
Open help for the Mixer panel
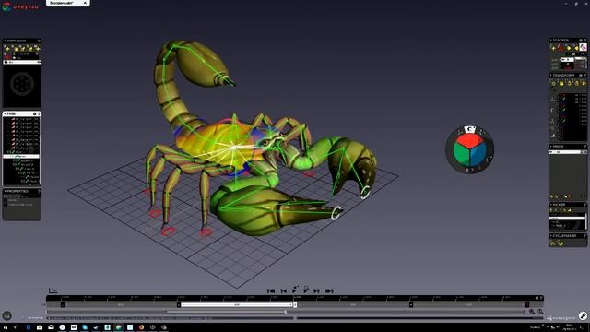click(x=584, y=147)
